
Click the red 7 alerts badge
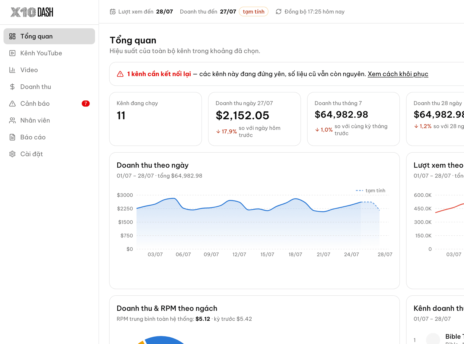click(x=86, y=104)
